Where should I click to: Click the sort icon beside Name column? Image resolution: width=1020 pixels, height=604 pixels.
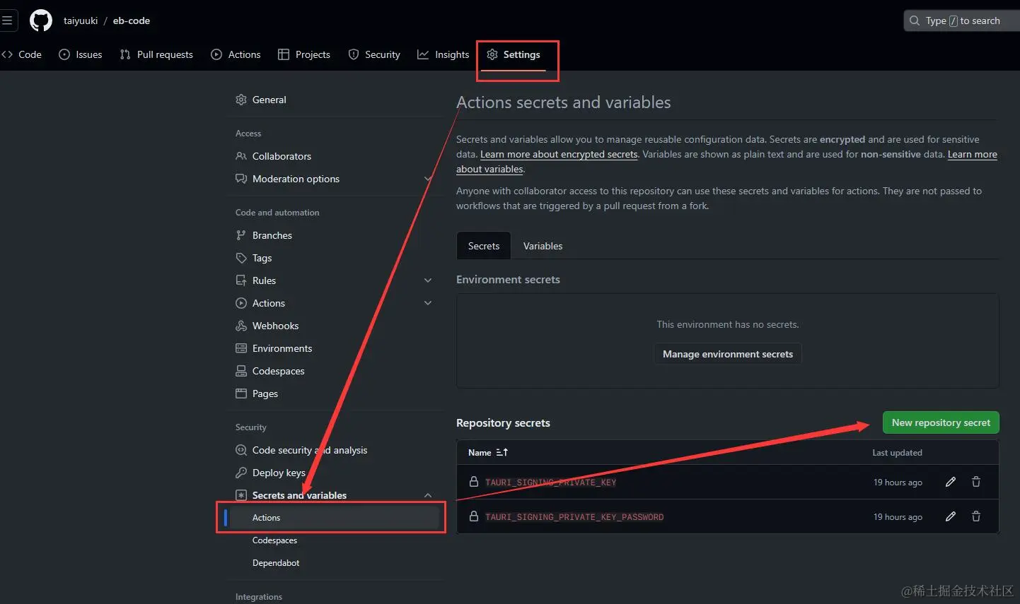coord(502,452)
